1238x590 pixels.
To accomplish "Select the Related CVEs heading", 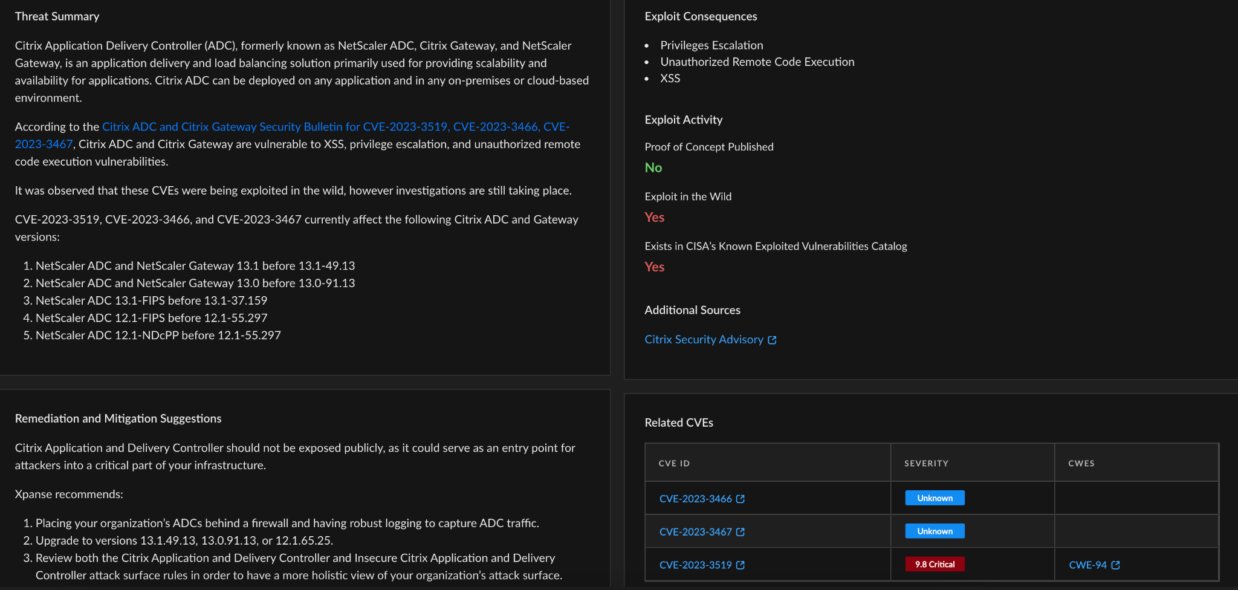I will [678, 423].
